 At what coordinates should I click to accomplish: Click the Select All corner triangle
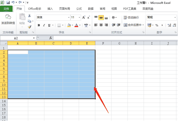click(4, 43)
